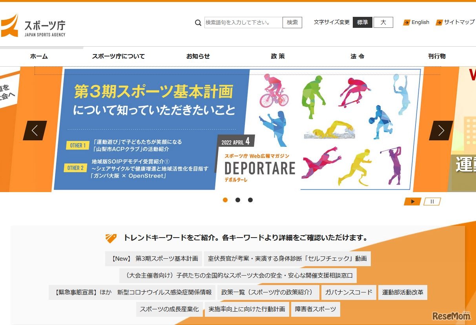The image size is (476, 325).
Task: Select the 大 text size option
Action: click(x=383, y=22)
